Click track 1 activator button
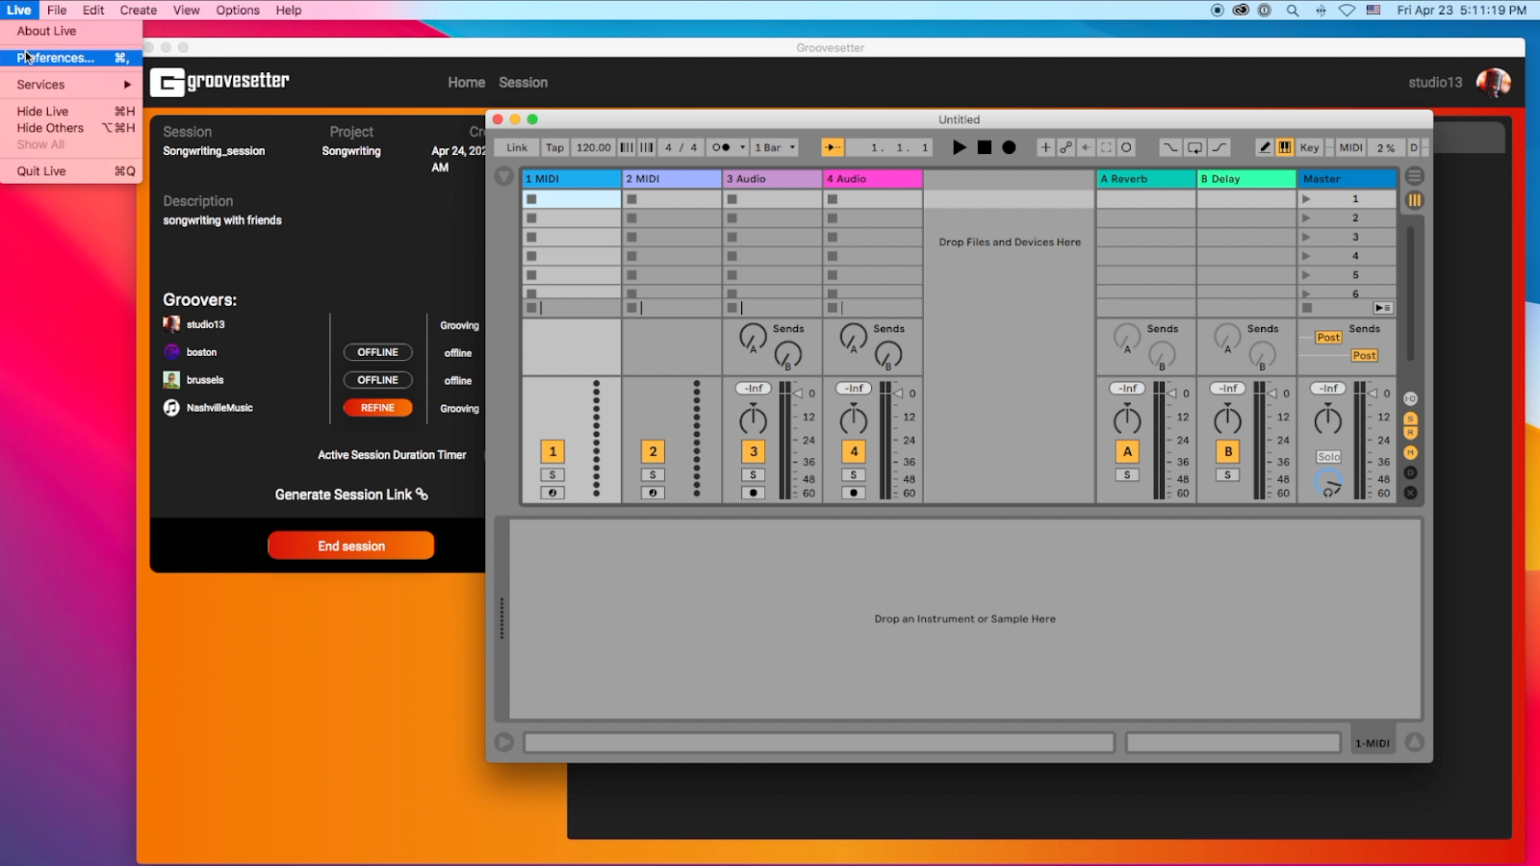 point(552,451)
